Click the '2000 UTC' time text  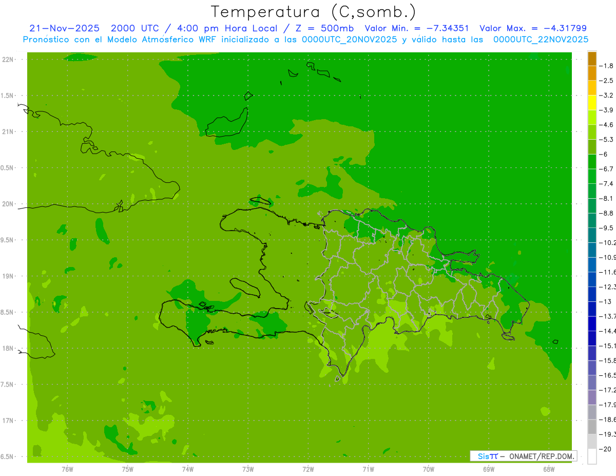(134, 28)
